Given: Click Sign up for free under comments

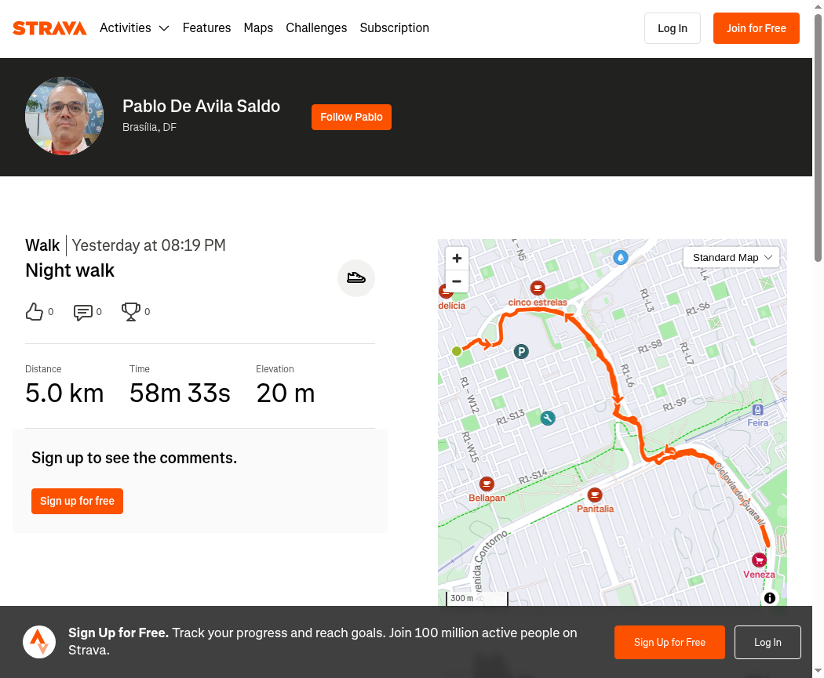Looking at the screenshot, I should pyautogui.click(x=77, y=501).
